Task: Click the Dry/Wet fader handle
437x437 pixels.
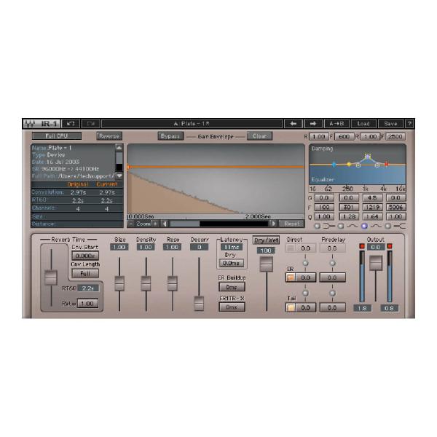Action: [266, 264]
